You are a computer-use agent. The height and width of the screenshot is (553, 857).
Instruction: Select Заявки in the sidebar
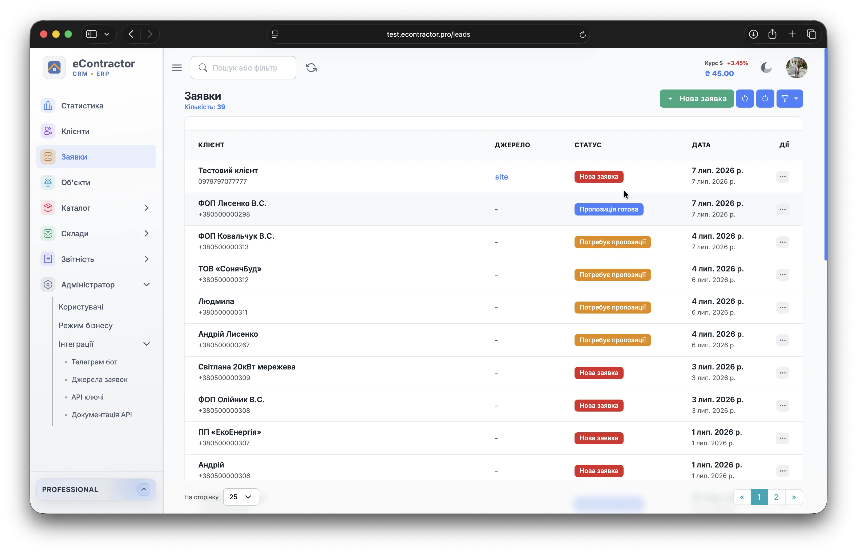tap(96, 157)
